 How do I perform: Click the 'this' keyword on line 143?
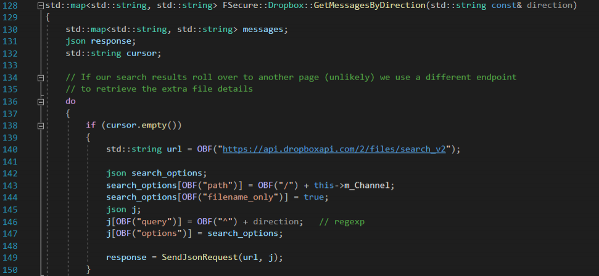tap(324, 185)
